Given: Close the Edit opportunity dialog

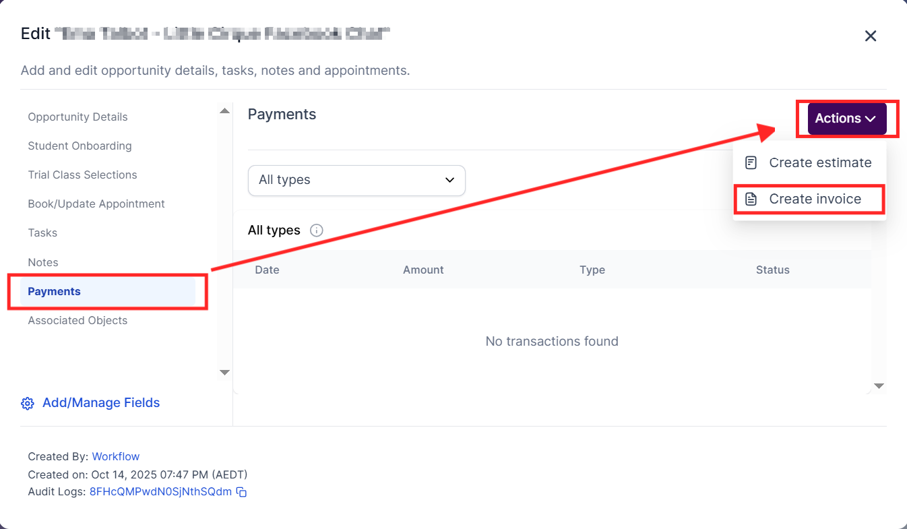Looking at the screenshot, I should point(871,36).
